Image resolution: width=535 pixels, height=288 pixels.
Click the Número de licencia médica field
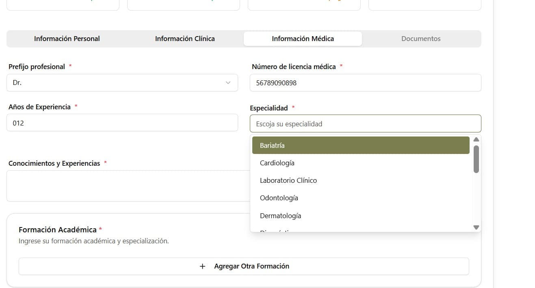pos(365,82)
